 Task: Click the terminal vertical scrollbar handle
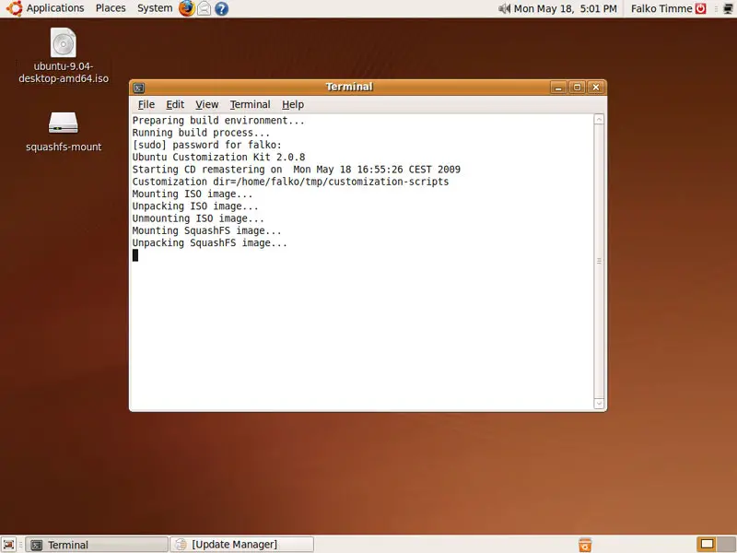(599, 261)
